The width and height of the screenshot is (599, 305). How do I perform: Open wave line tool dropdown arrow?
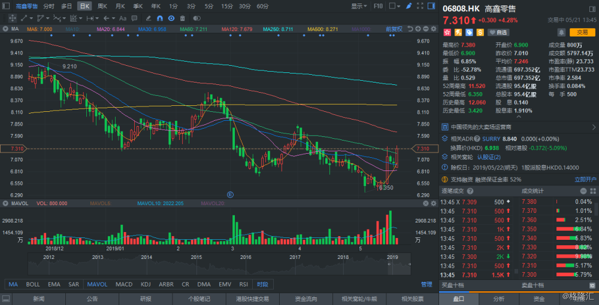pos(64,18)
